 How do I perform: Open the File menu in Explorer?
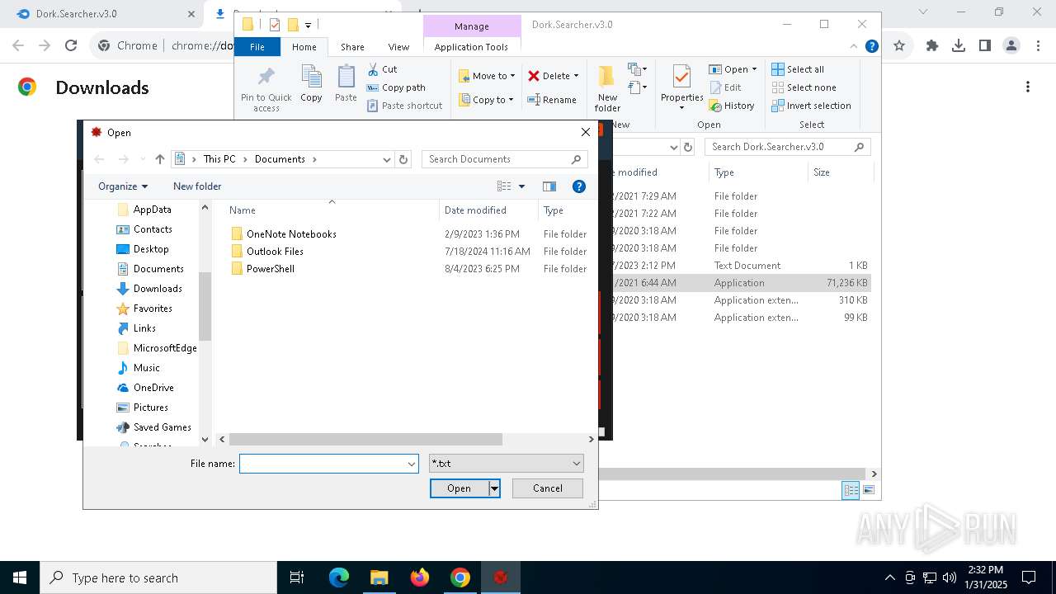click(x=257, y=47)
